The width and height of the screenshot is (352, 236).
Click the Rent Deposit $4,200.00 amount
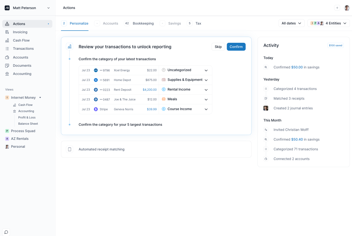coord(150,90)
